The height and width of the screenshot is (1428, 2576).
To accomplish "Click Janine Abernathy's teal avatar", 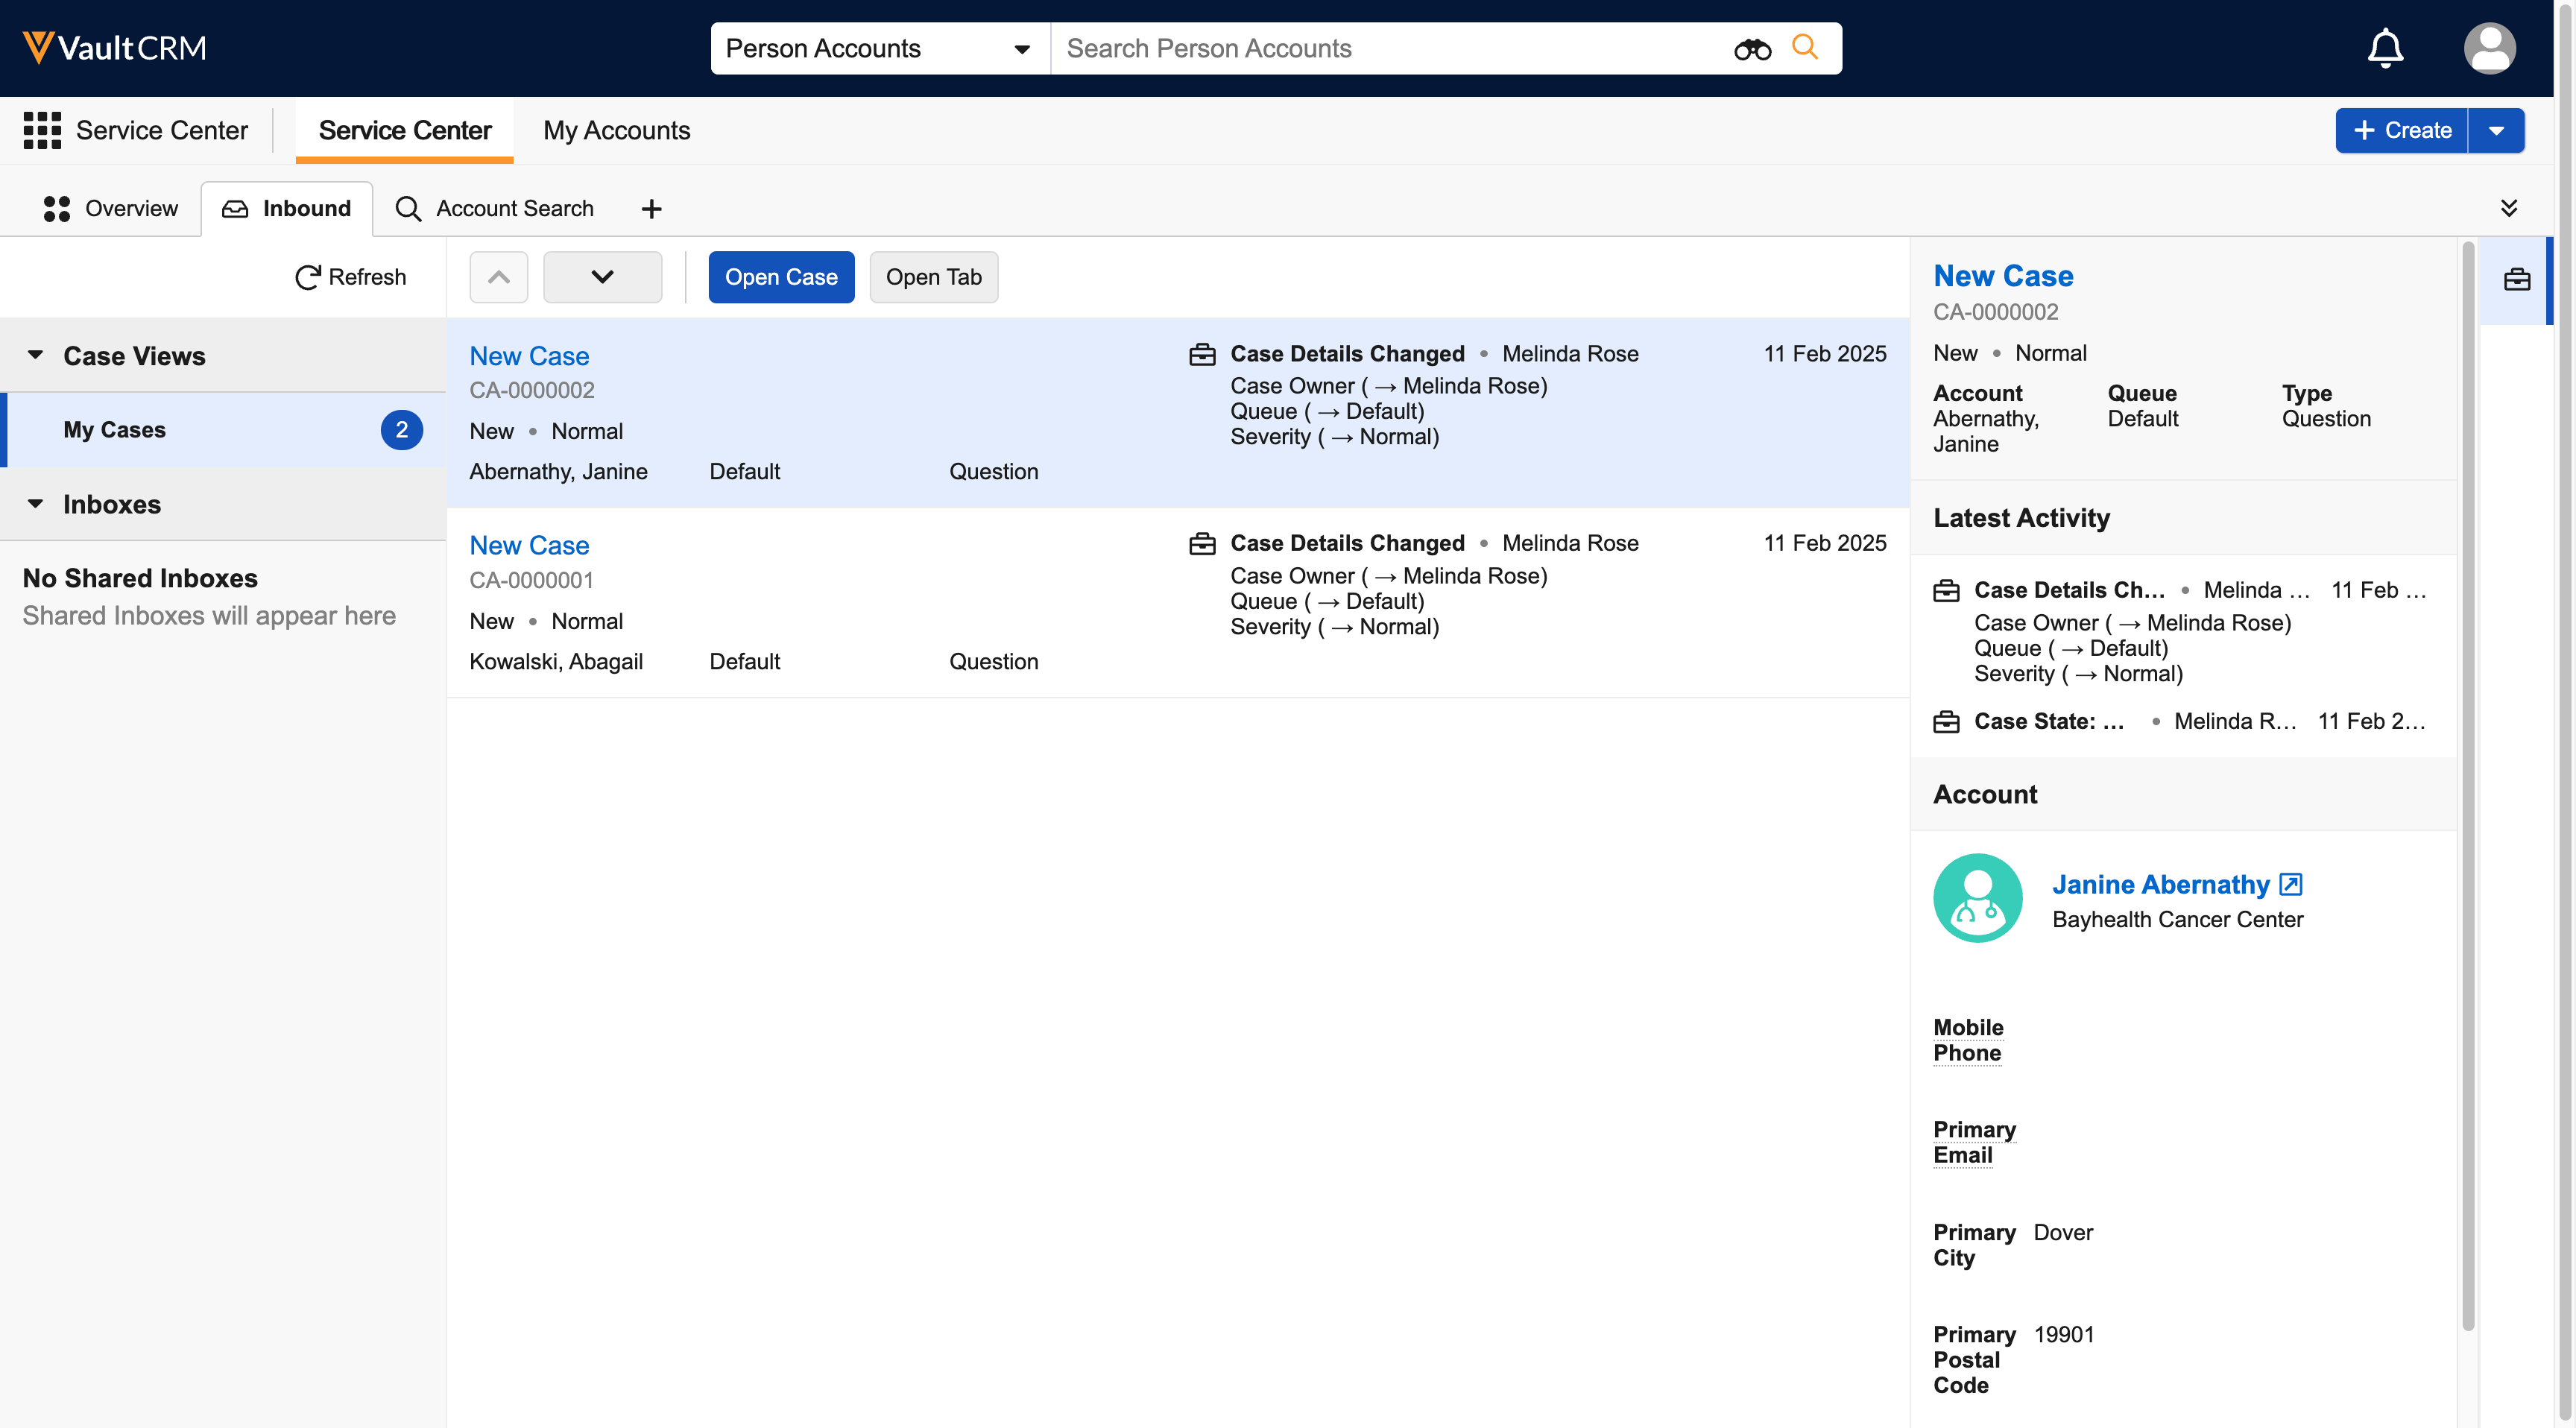I will coord(1977,897).
